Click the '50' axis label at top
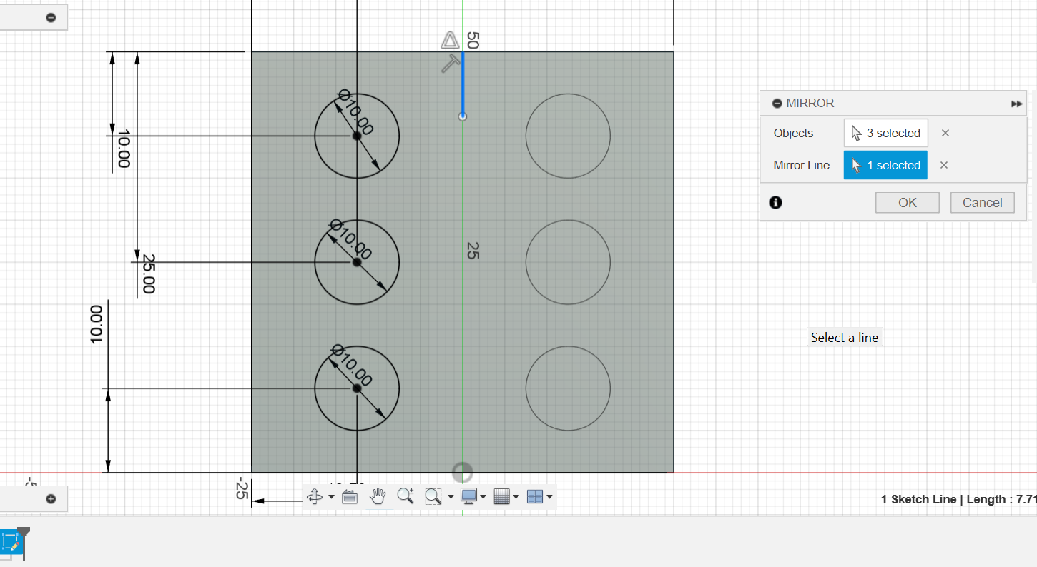The image size is (1037, 567). coord(472,40)
